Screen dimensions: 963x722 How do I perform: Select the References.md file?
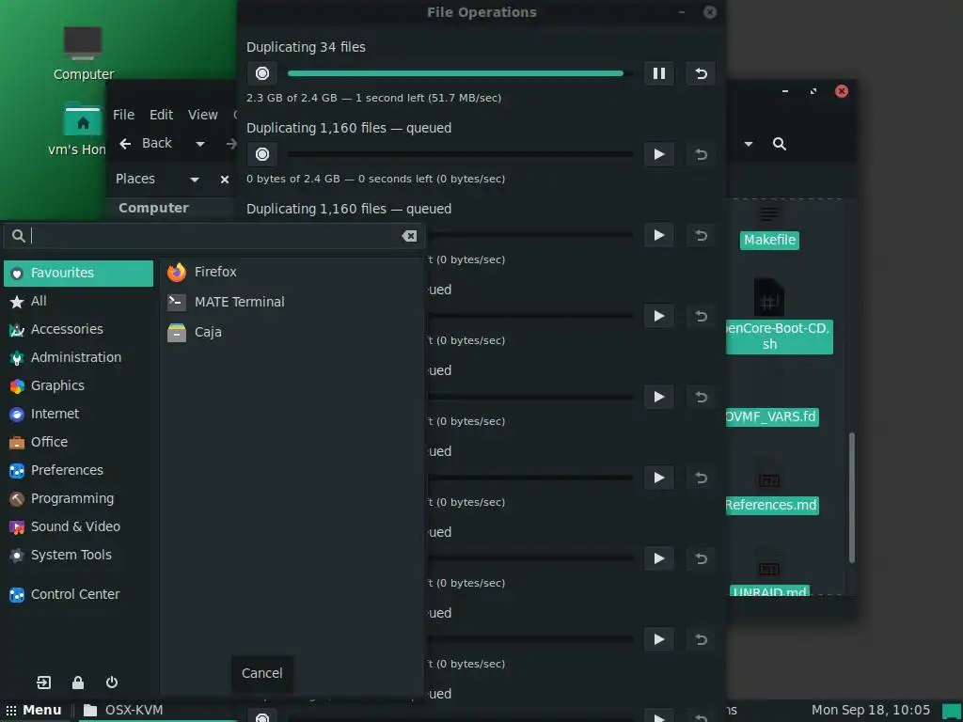tap(770, 488)
